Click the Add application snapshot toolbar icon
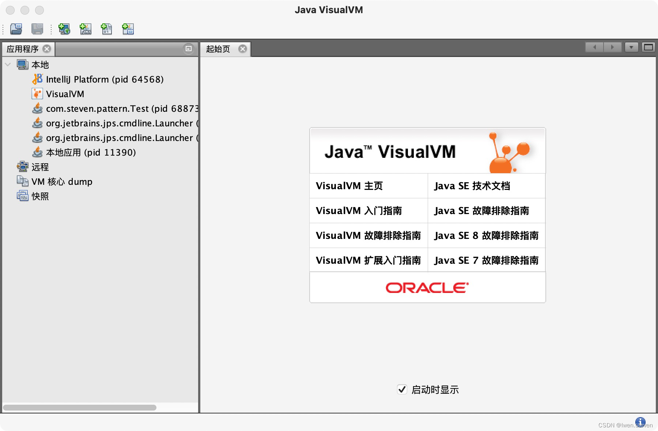658x431 pixels. tap(128, 29)
